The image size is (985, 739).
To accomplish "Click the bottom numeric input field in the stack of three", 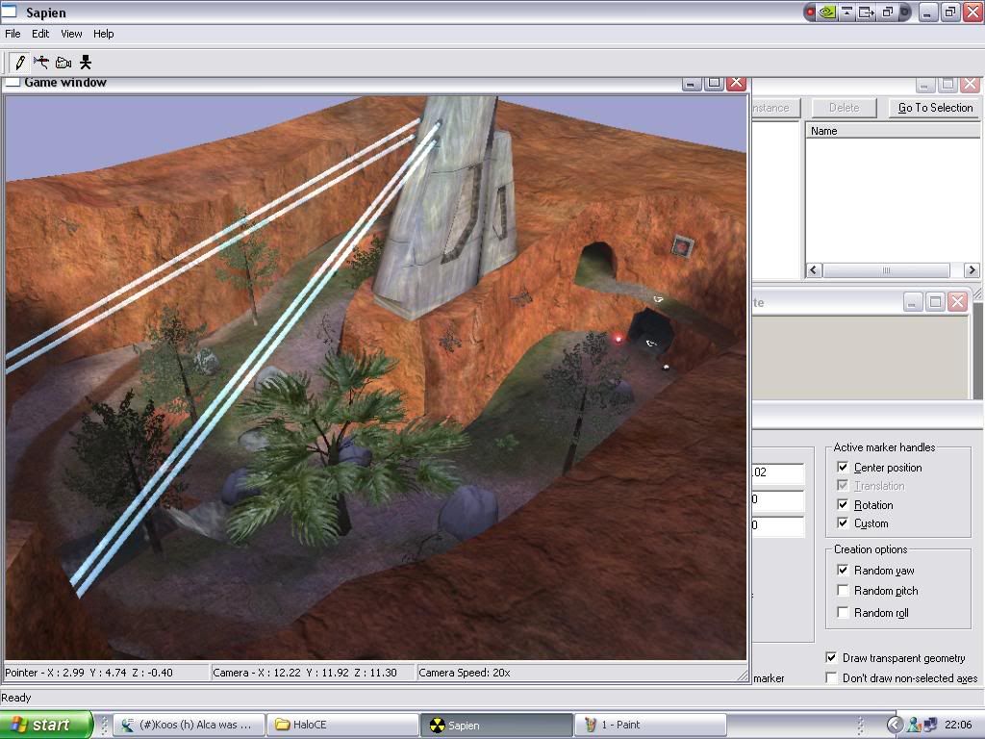I will (777, 525).
